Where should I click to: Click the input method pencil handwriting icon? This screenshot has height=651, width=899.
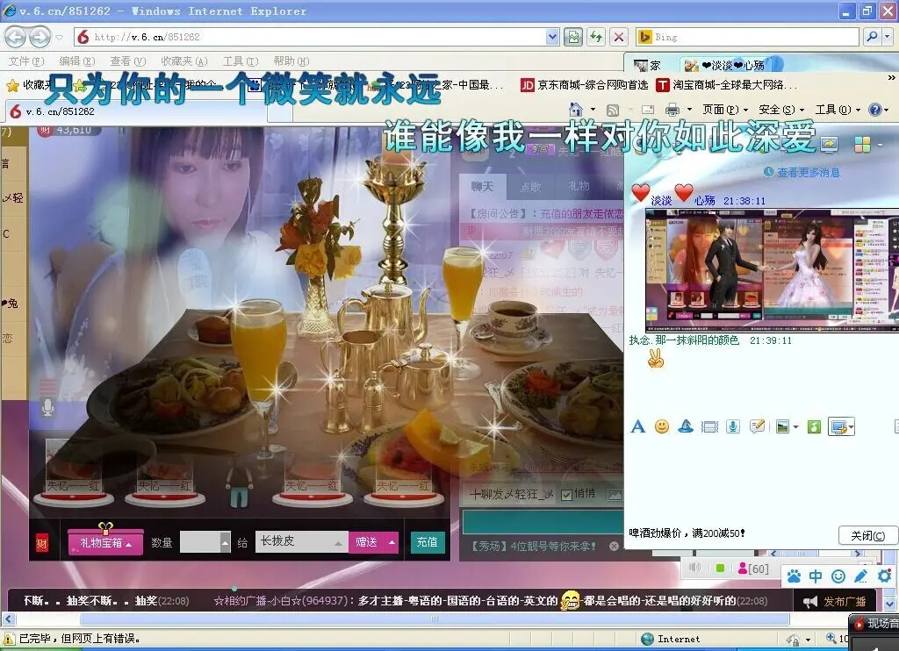[860, 576]
